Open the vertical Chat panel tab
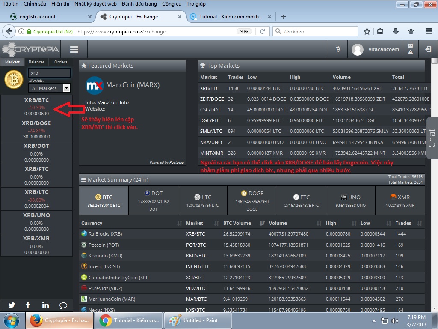The height and width of the screenshot is (329, 438). (x=432, y=138)
